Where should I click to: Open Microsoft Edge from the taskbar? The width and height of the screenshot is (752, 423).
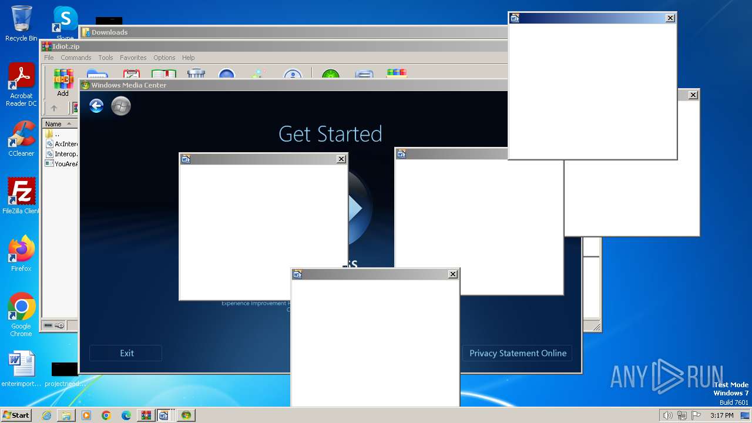coord(126,415)
